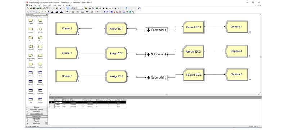
Task: Pick the Decide module diamond icon
Action: pyautogui.click(x=40, y=29)
